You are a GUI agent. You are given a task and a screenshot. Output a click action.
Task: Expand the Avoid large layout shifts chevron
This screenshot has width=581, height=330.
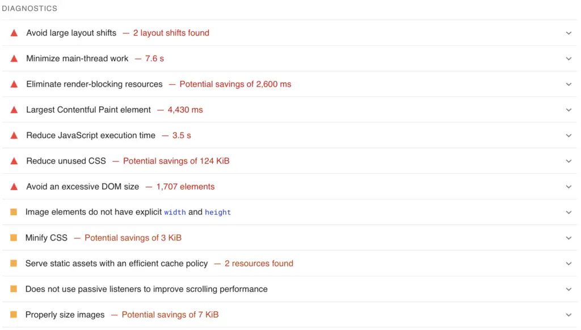569,33
